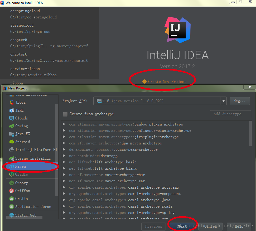
Task: Click the project type list vertical scrollbar
Action: pos(57,150)
